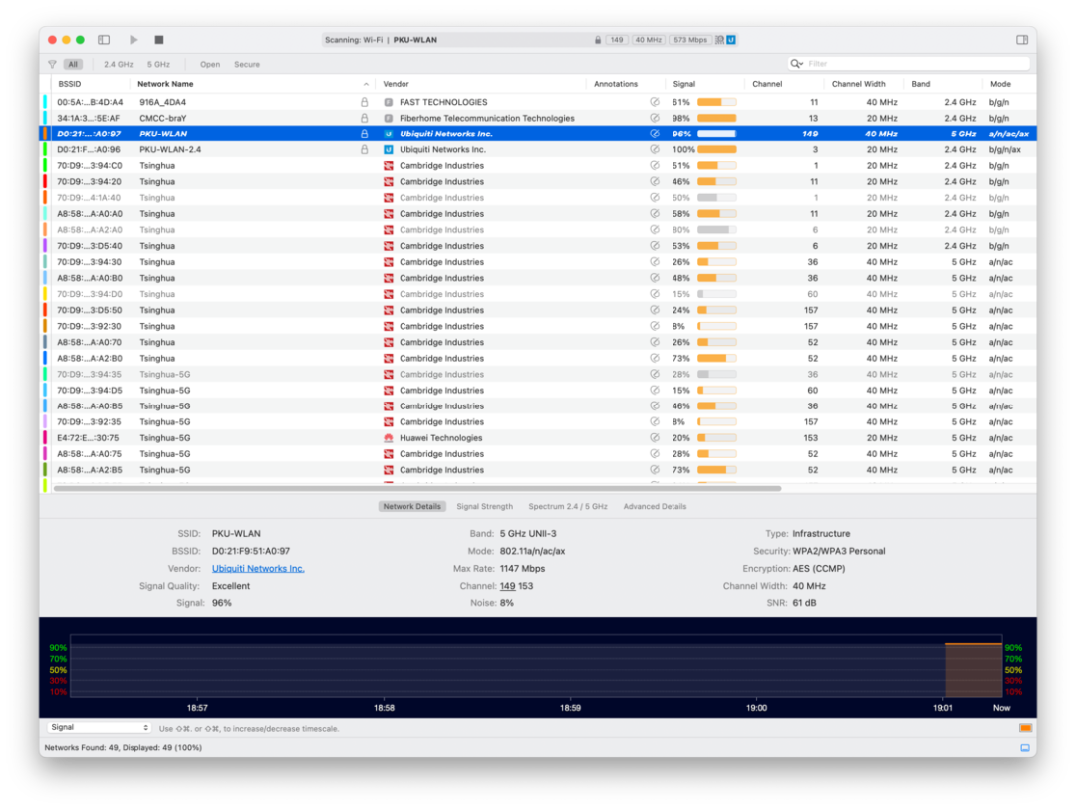The height and width of the screenshot is (809, 1076).
Task: Open the Signal graph type dropdown
Action: (99, 728)
